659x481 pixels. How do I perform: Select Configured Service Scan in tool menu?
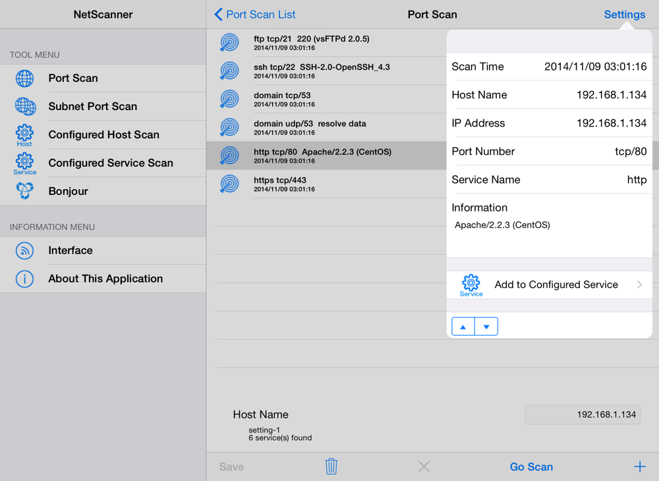tap(110, 163)
